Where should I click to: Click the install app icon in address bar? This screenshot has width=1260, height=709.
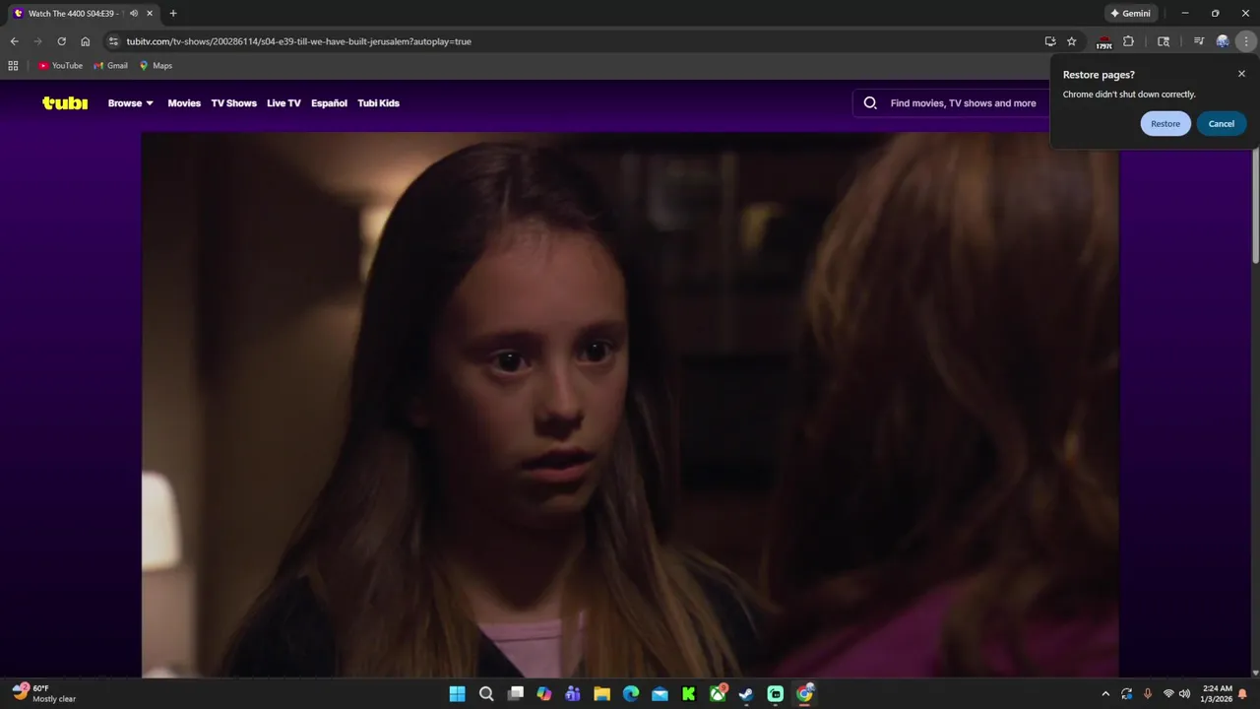(1050, 41)
